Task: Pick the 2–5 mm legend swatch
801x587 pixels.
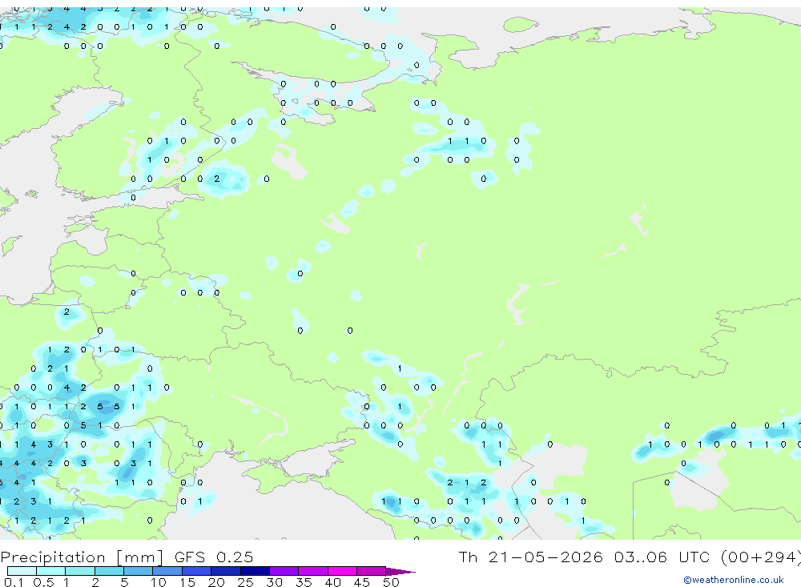Action: tap(109, 571)
